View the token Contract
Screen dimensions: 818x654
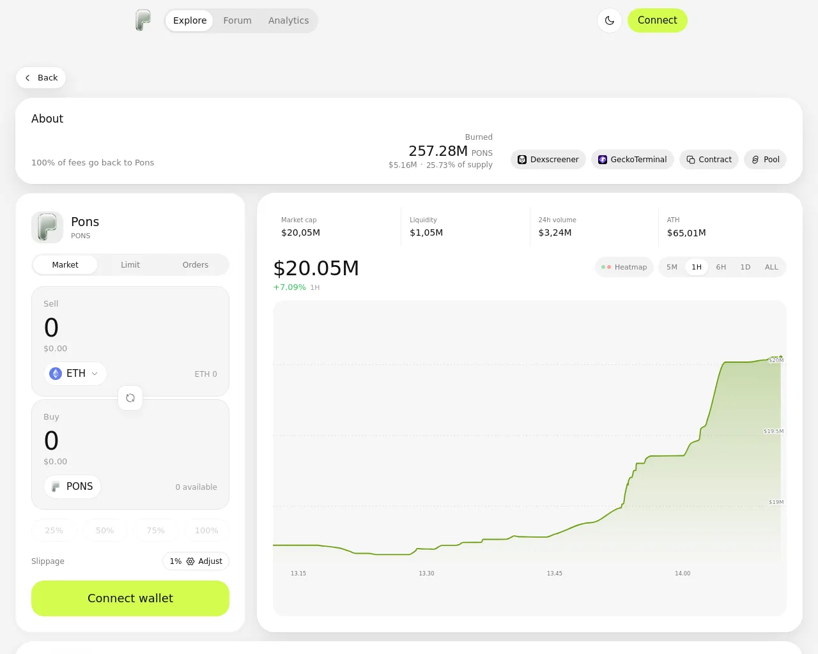coord(709,160)
